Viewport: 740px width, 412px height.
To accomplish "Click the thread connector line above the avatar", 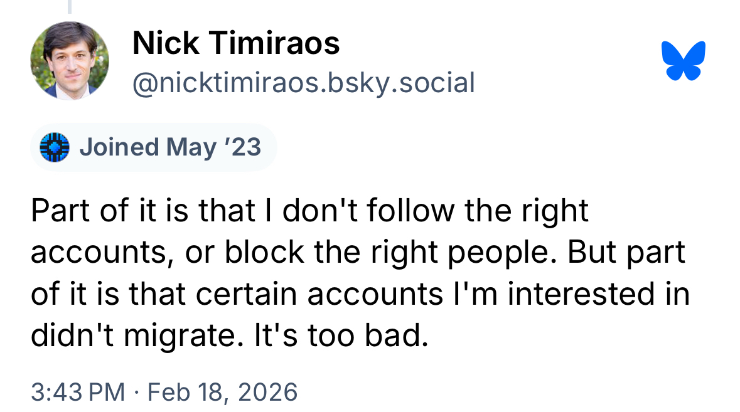I will tap(70, 6).
